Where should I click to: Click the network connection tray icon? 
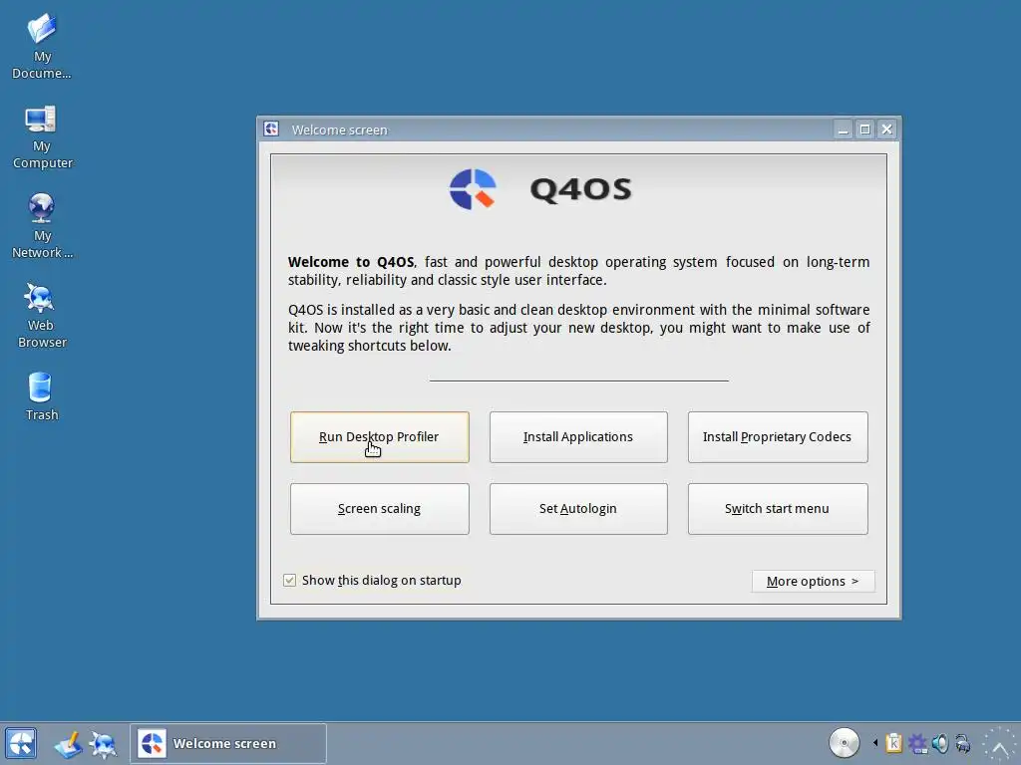tap(963, 743)
